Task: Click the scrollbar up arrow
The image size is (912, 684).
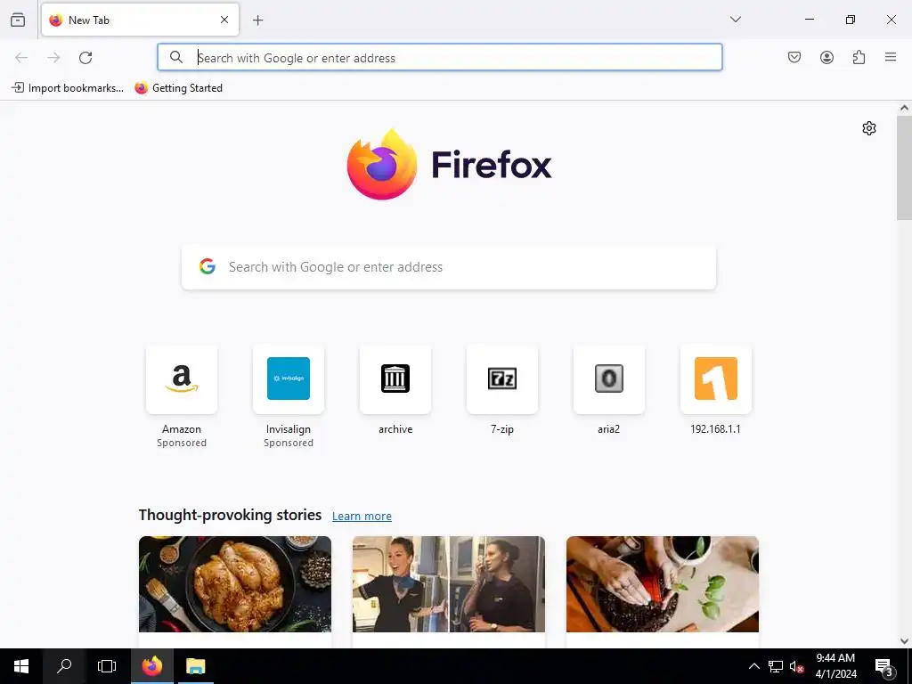Action: 904,108
